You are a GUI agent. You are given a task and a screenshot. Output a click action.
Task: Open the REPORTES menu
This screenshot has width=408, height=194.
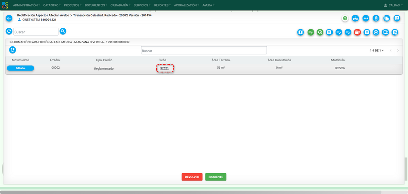click(x=162, y=5)
